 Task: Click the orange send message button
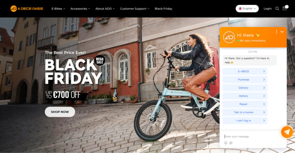click(287, 132)
